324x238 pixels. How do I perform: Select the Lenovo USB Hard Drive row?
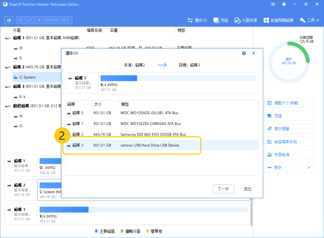pos(162,145)
